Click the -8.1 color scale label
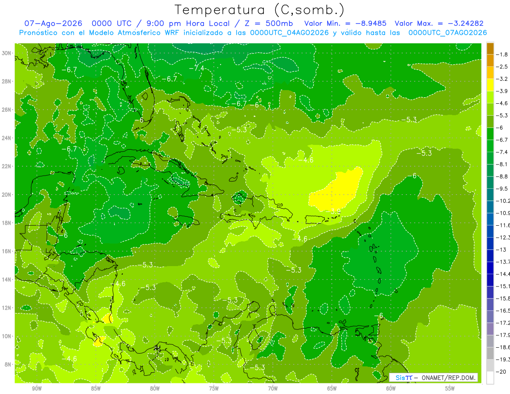The image size is (510, 394). point(502,164)
